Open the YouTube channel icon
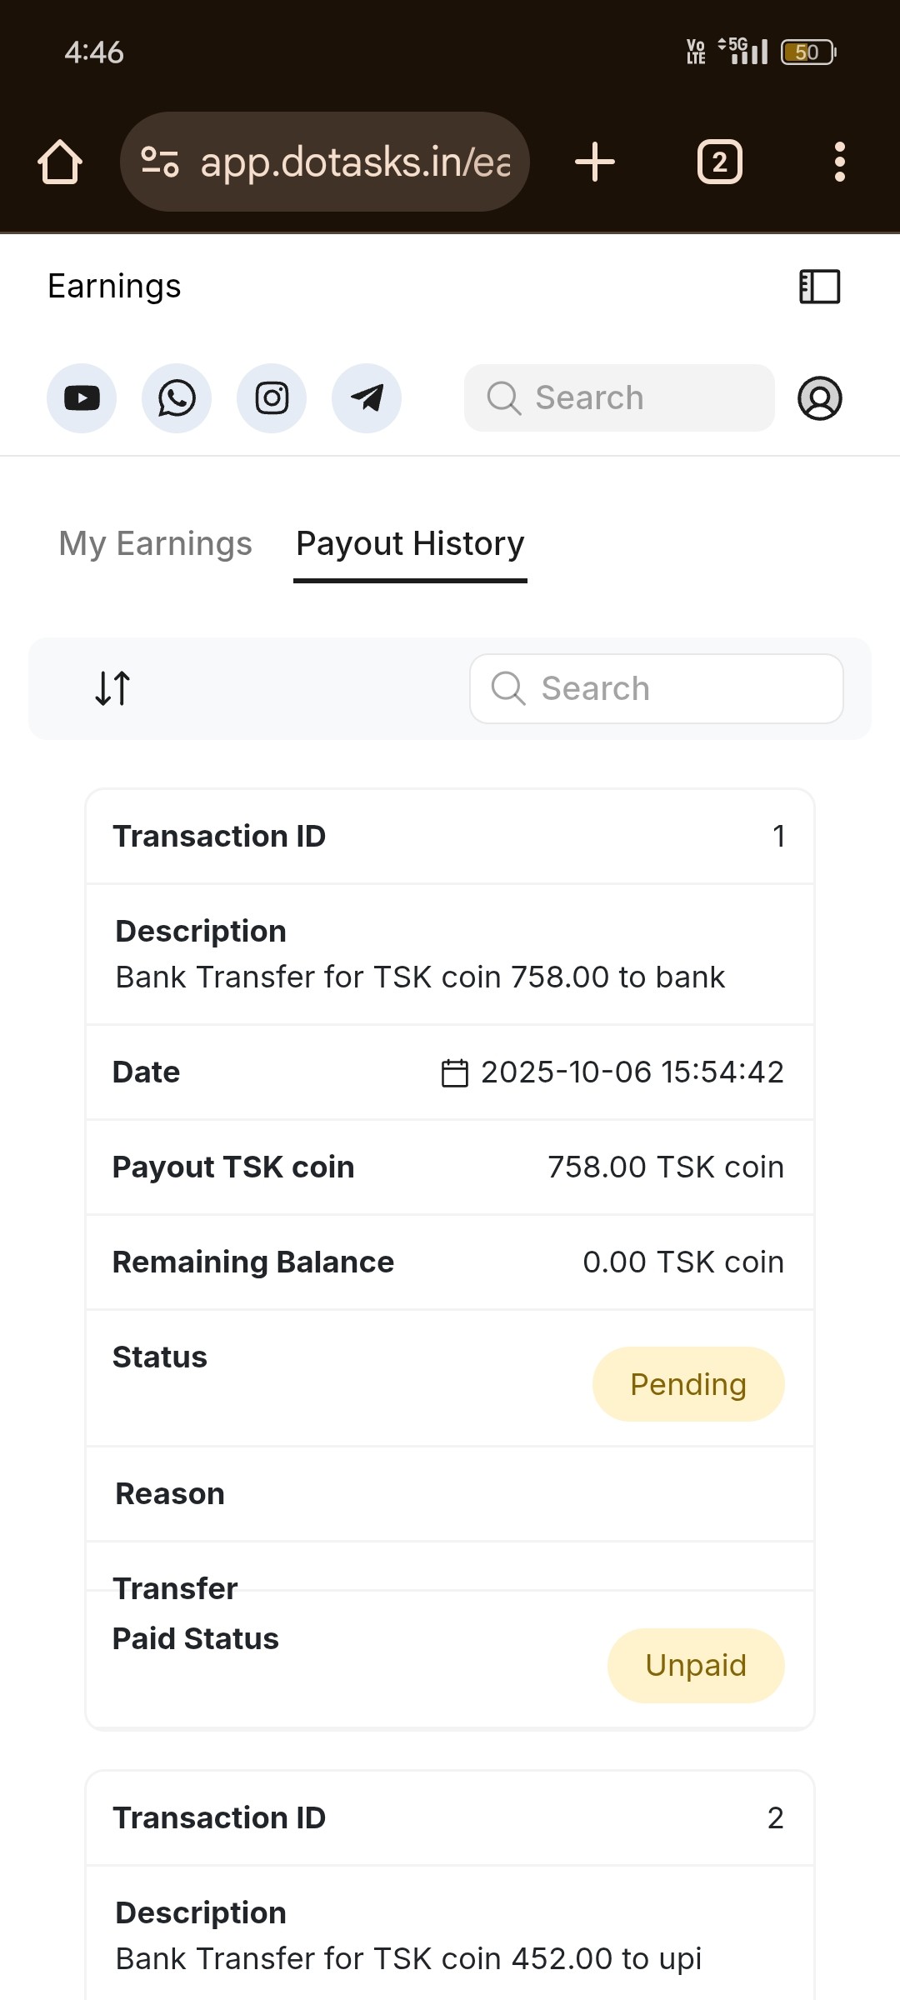Image resolution: width=900 pixels, height=2000 pixels. [x=82, y=398]
